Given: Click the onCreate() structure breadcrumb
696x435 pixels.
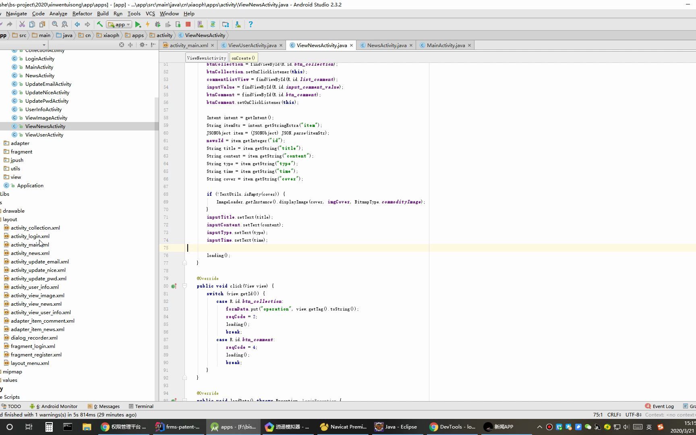Looking at the screenshot, I should click(x=243, y=58).
